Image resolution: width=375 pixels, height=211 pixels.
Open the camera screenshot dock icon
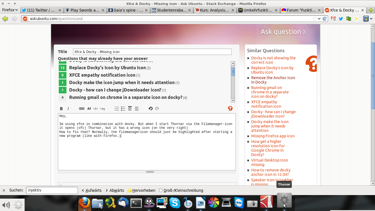[252, 203]
